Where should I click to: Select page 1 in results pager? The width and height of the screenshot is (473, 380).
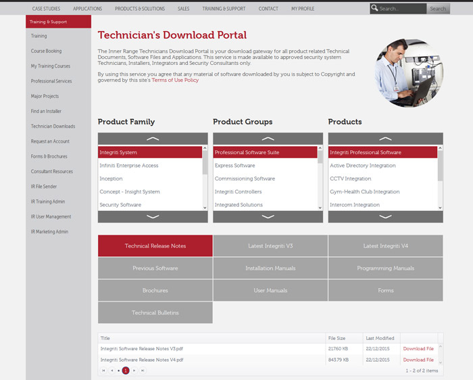(x=126, y=371)
